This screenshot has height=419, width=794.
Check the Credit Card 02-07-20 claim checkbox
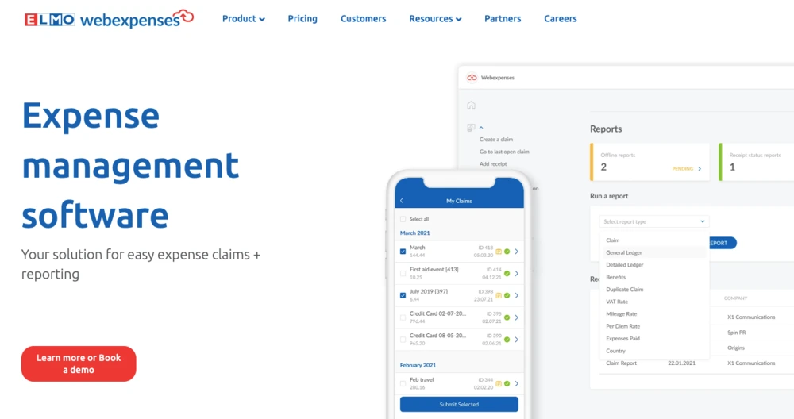point(403,317)
